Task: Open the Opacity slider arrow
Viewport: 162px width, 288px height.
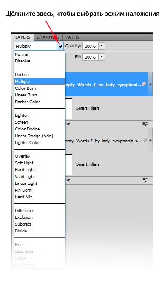Action: click(x=102, y=46)
